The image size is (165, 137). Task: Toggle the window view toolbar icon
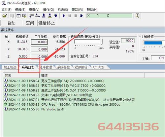point(18,16)
